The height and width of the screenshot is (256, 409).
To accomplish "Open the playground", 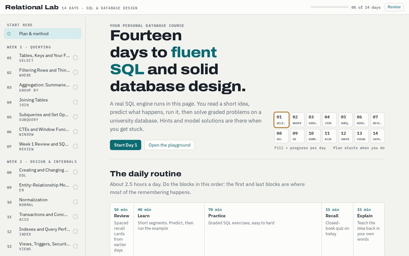I will [x=169, y=145].
